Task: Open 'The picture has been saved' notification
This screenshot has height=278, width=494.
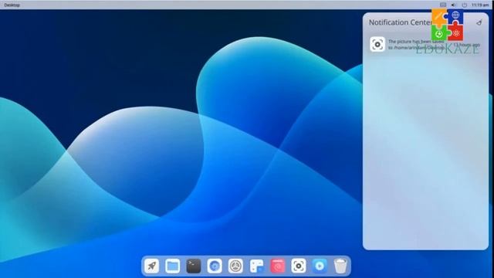Action: coord(425,45)
